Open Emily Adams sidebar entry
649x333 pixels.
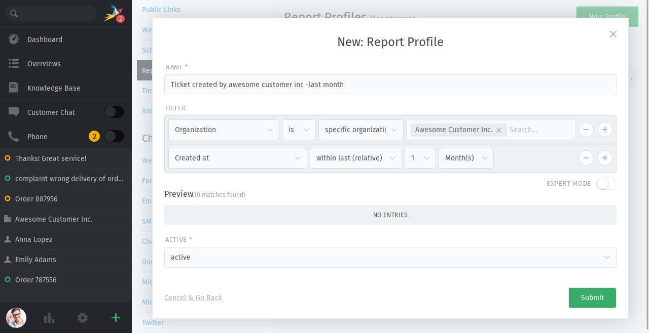[x=66, y=260]
